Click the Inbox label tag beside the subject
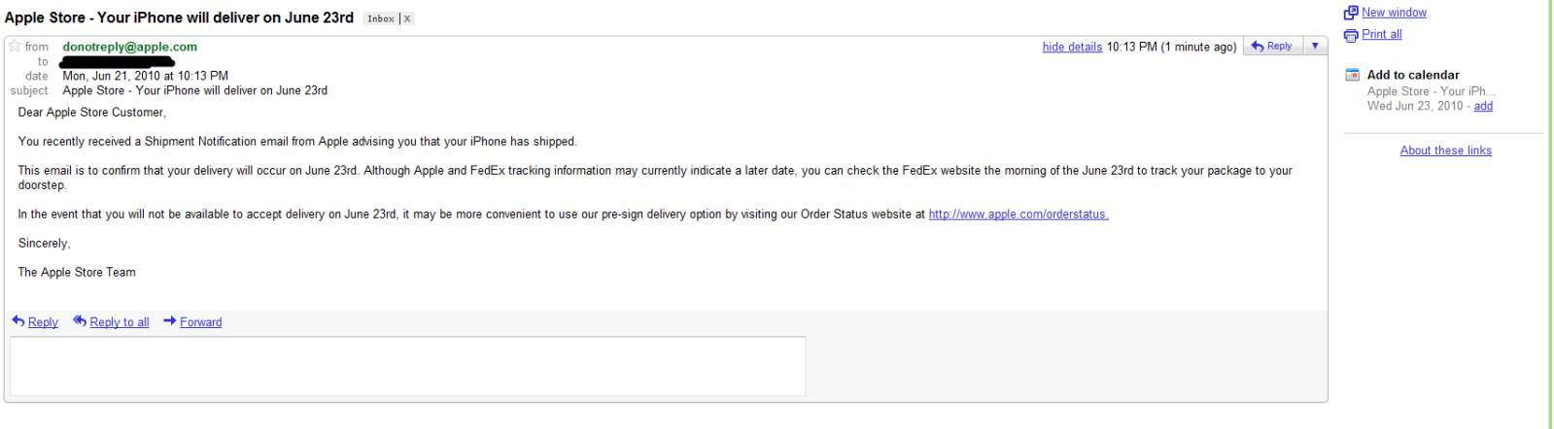The width and height of the screenshot is (1554, 429). point(381,18)
